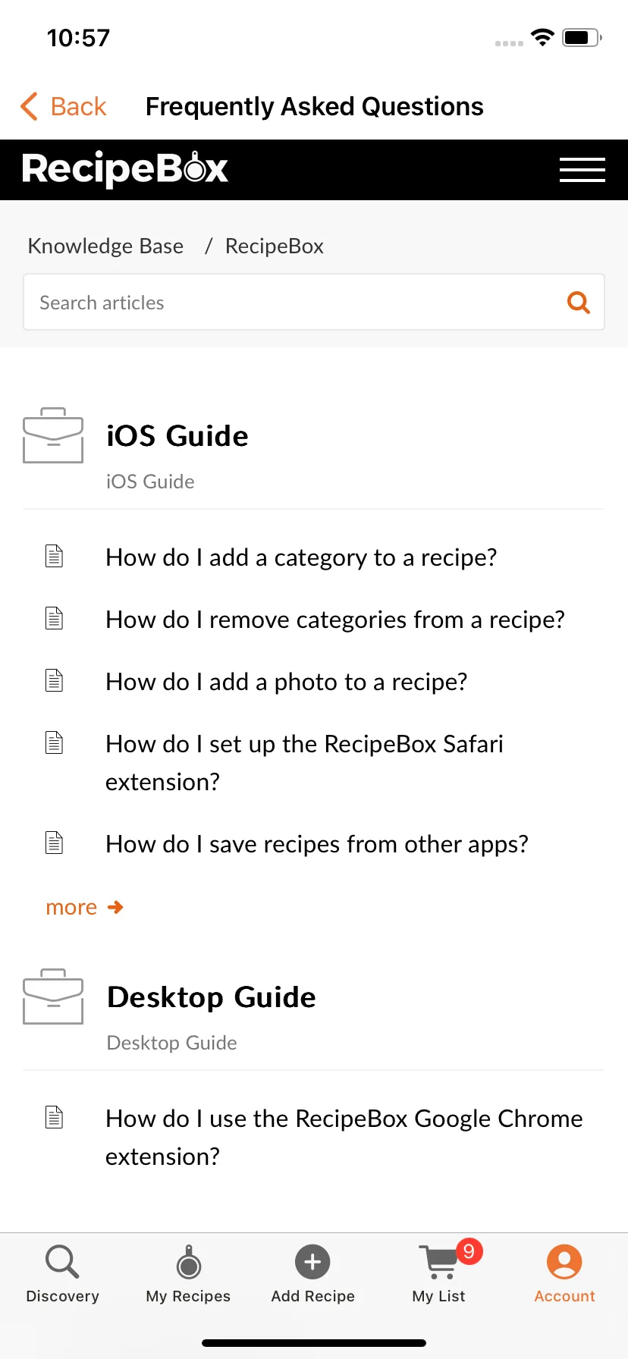This screenshot has height=1359, width=628.
Task: Open the Safari extension setup article
Action: pos(304,763)
